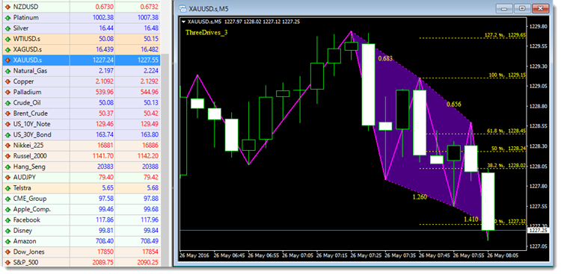Click the arrow icon beside Silver symbol
561x274 pixels.
pos(7,28)
